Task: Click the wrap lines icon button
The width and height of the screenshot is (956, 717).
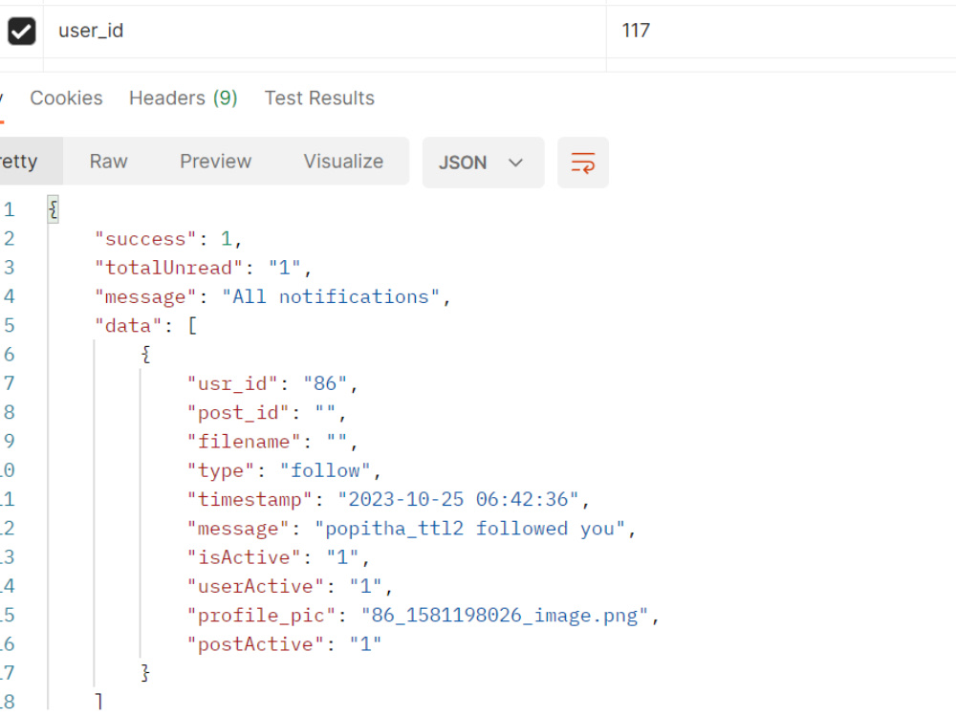Action: click(x=583, y=163)
